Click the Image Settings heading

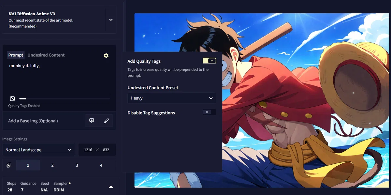coord(15,139)
